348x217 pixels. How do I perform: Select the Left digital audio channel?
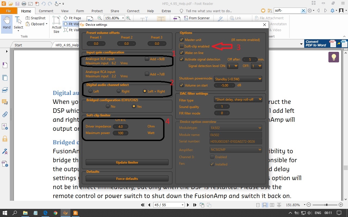(x=90, y=91)
